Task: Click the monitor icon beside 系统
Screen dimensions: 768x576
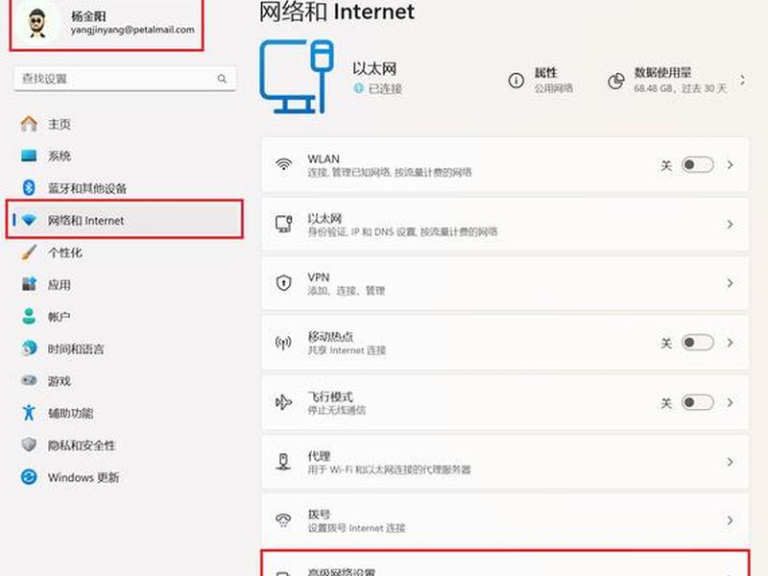Action: [x=29, y=156]
